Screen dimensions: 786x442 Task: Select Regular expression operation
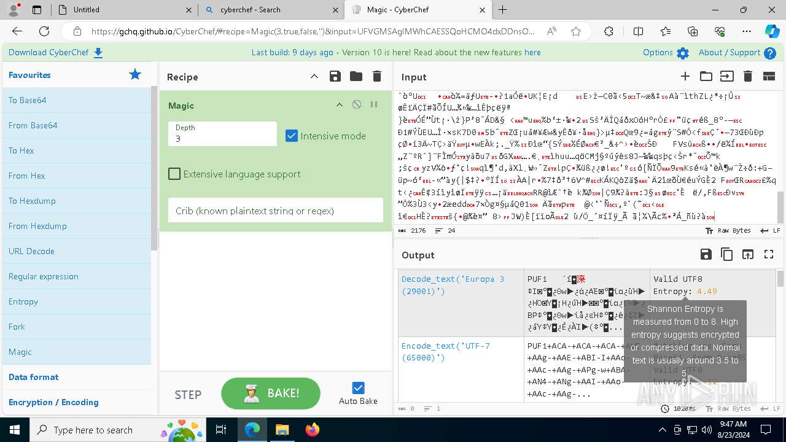click(x=77, y=276)
